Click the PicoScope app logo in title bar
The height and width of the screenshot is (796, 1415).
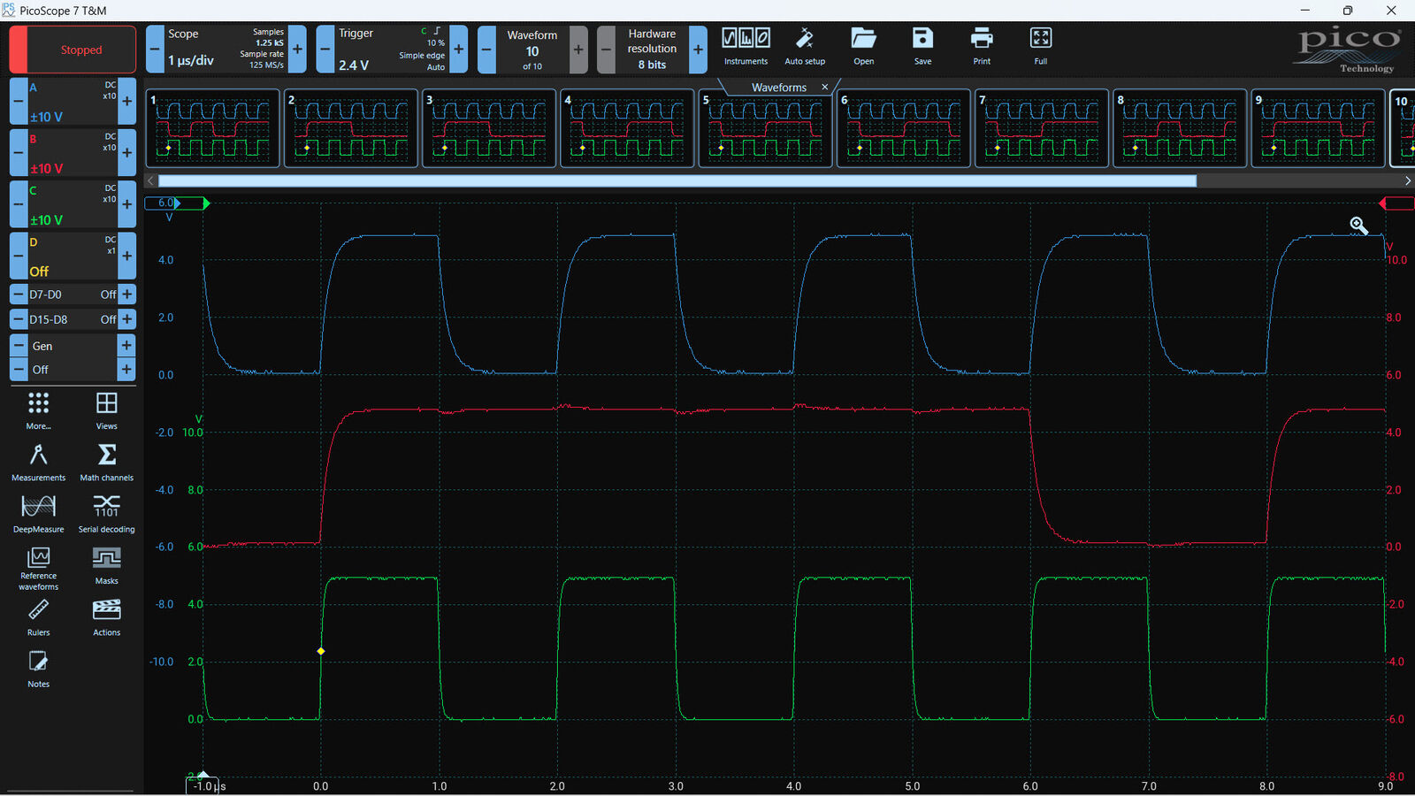tap(9, 11)
